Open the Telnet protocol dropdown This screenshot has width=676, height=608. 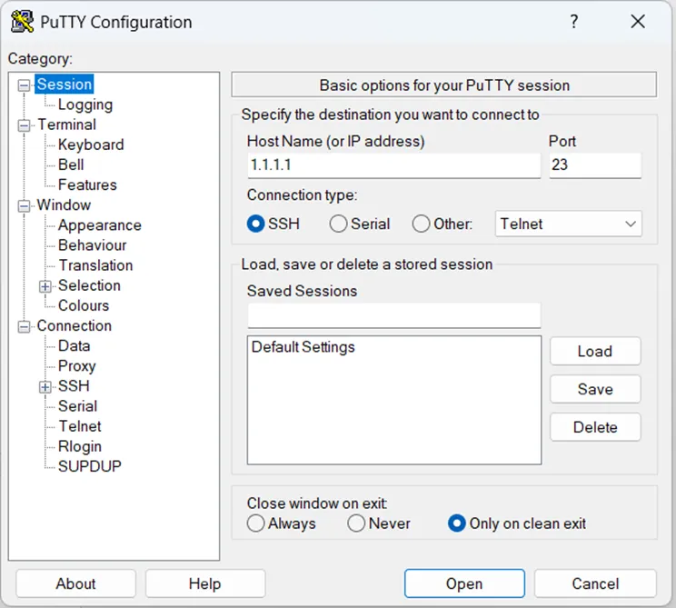(568, 224)
